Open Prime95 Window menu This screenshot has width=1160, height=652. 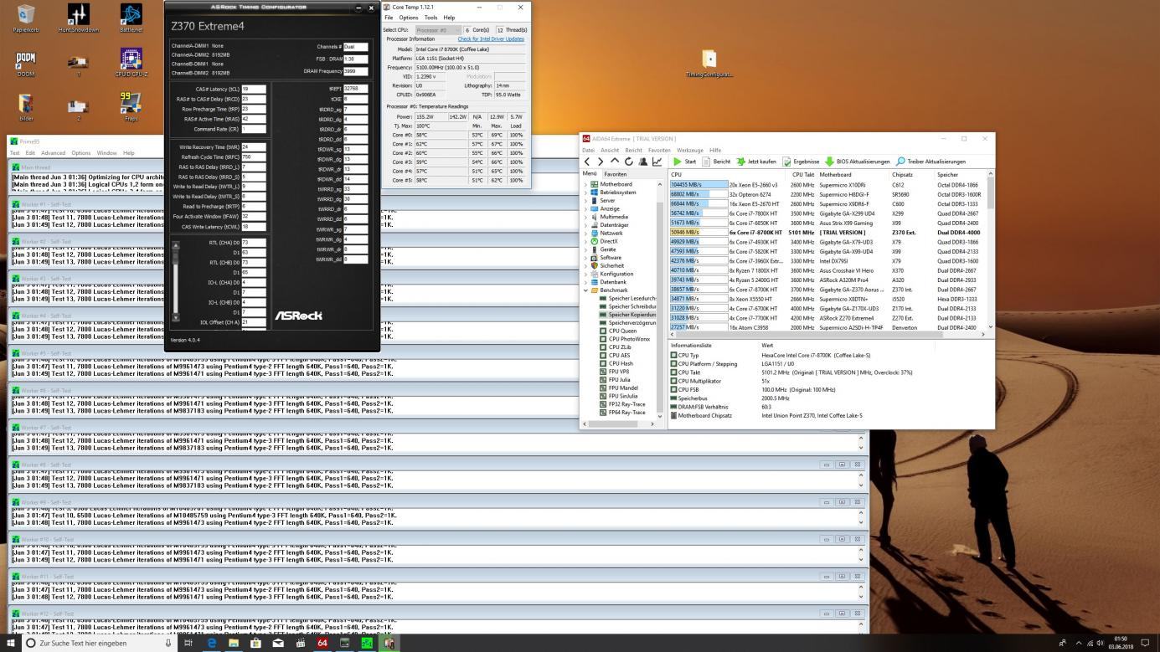point(106,153)
